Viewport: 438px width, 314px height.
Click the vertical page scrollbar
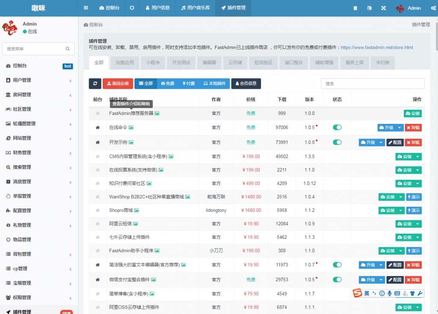click(x=436, y=128)
